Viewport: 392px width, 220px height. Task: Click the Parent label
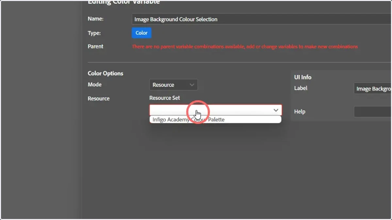coord(95,46)
